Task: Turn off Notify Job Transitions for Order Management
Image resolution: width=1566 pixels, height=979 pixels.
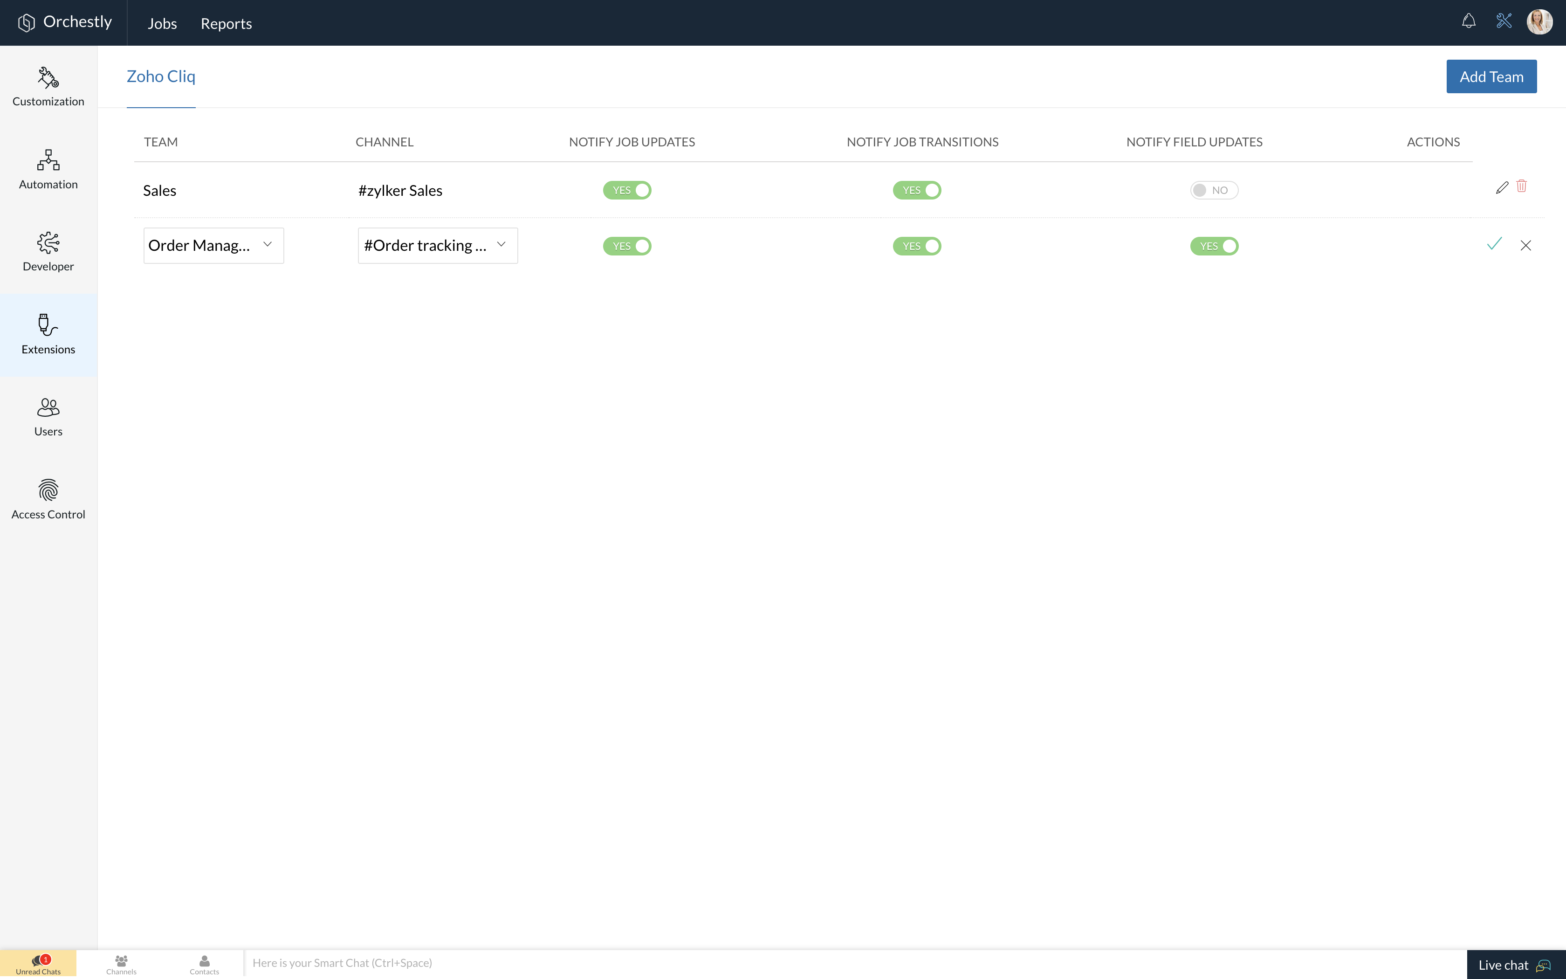Action: tap(916, 246)
